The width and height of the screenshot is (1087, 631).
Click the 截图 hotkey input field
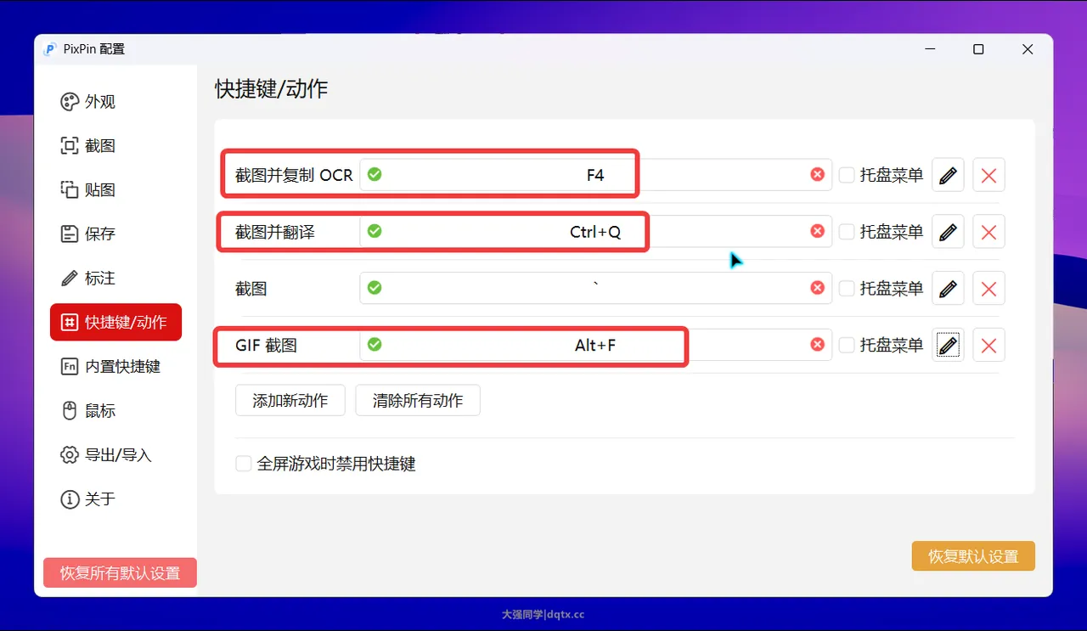(594, 288)
